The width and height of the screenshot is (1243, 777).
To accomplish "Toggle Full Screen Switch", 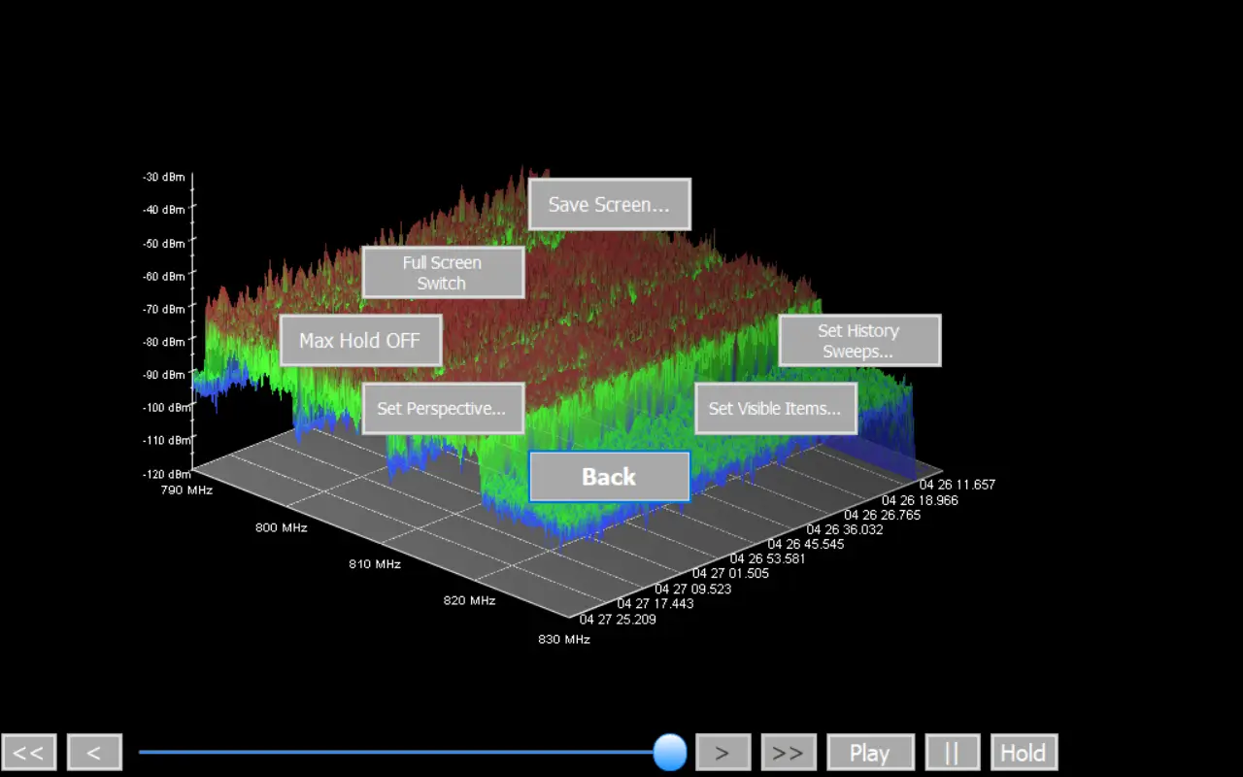I will point(443,273).
